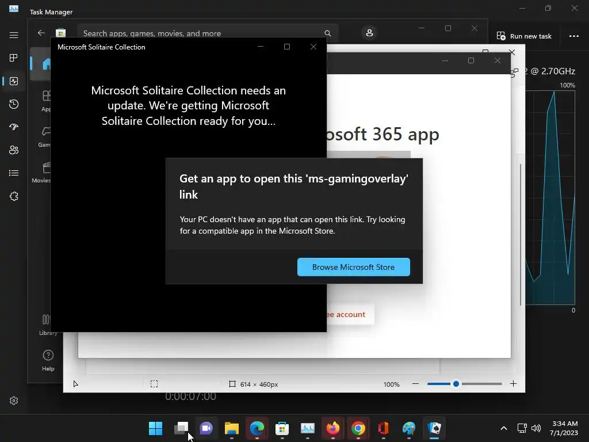Click Browse Microsoft Store button

pyautogui.click(x=354, y=267)
